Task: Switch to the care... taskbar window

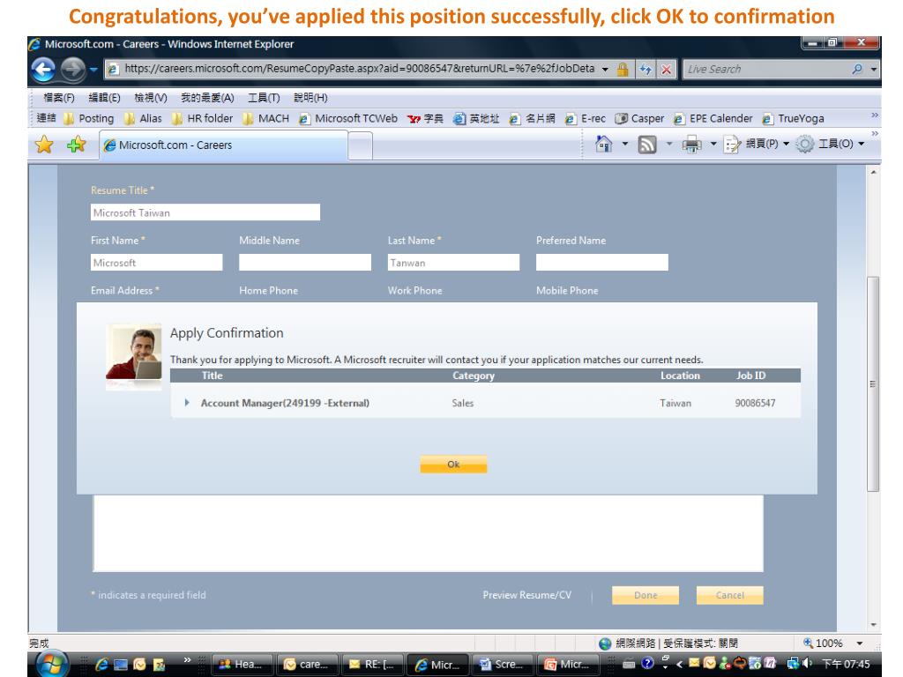Action: 307,665
